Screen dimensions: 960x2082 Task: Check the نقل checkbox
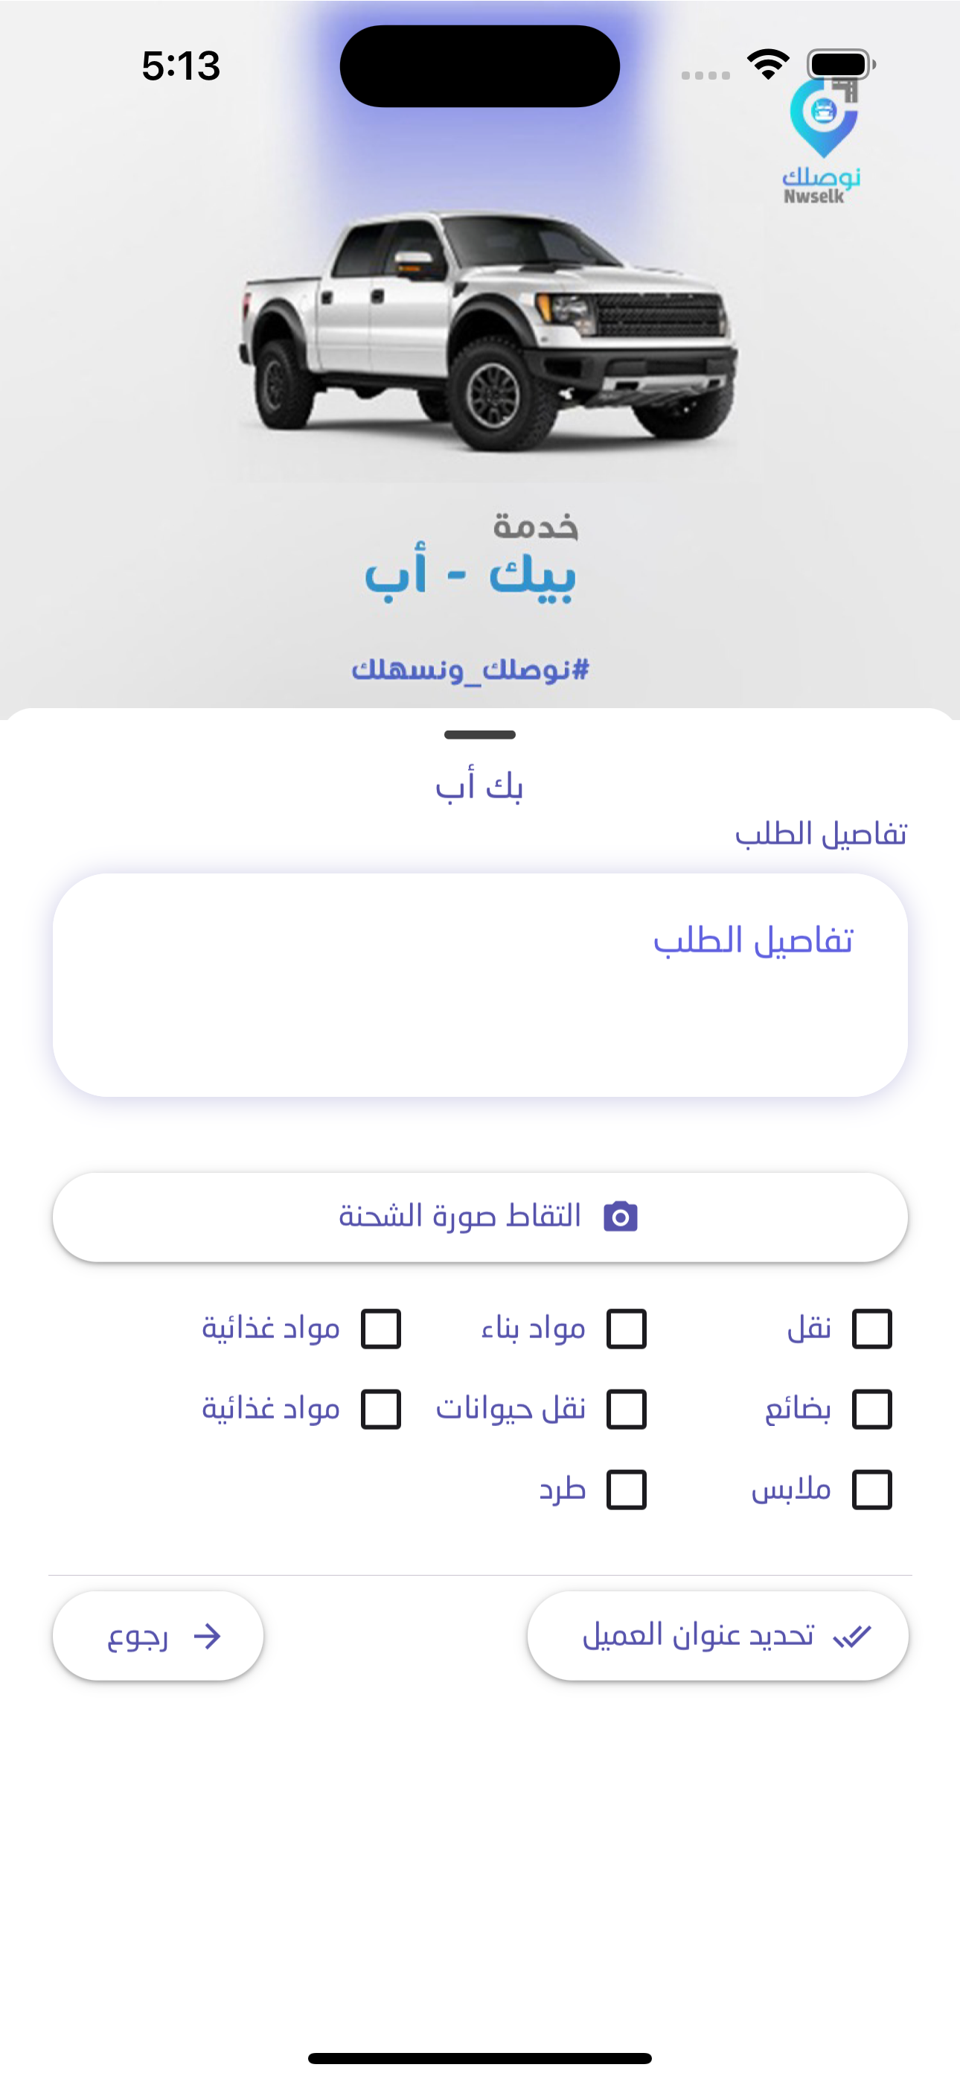tap(872, 1328)
